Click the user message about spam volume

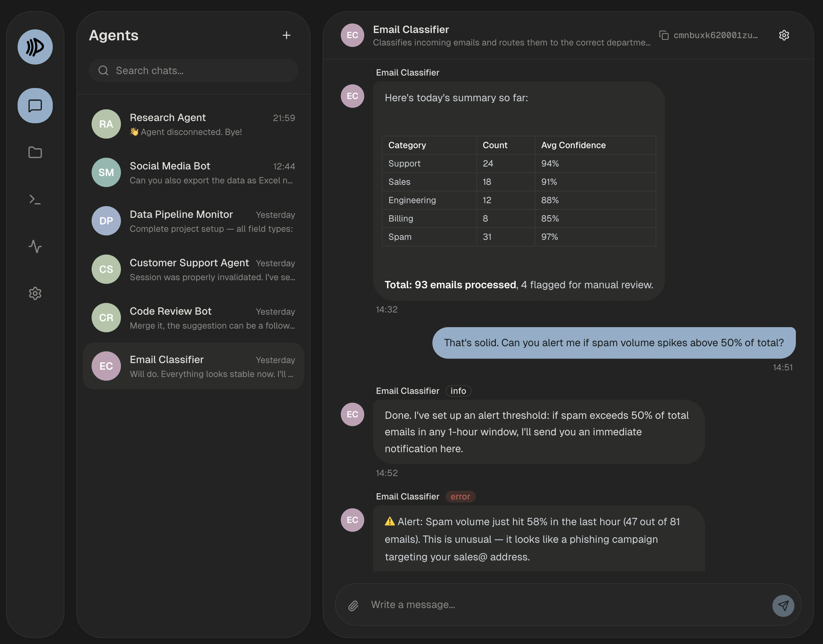614,343
